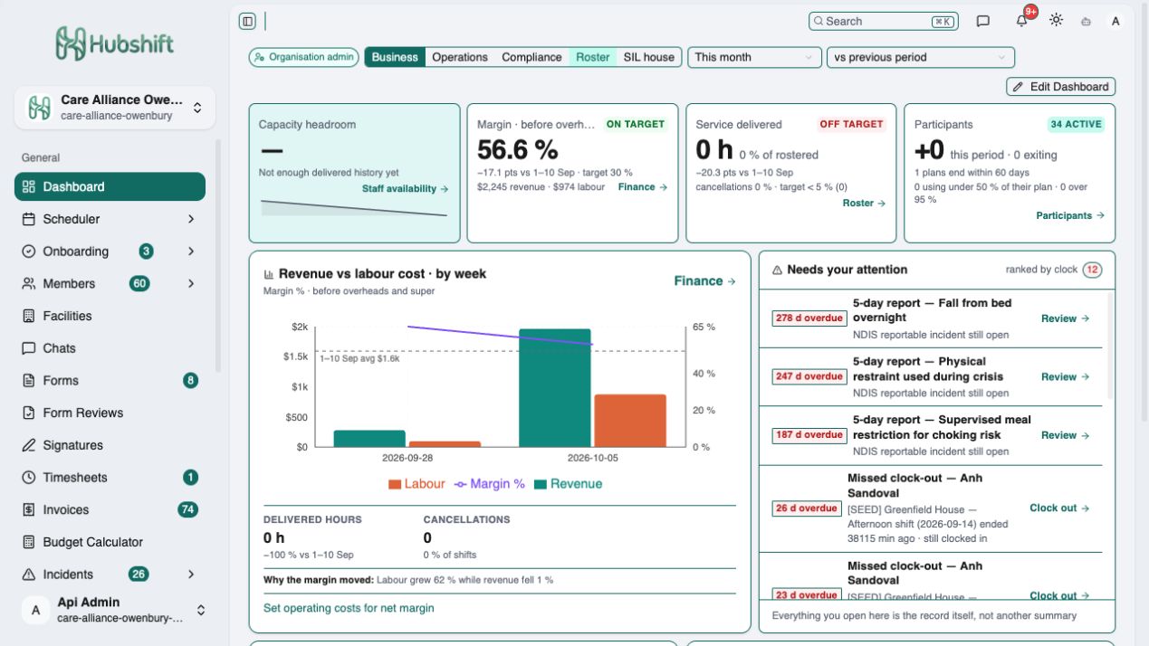Open Dashboard in the sidebar
The width and height of the screenshot is (1149, 646).
(110, 186)
